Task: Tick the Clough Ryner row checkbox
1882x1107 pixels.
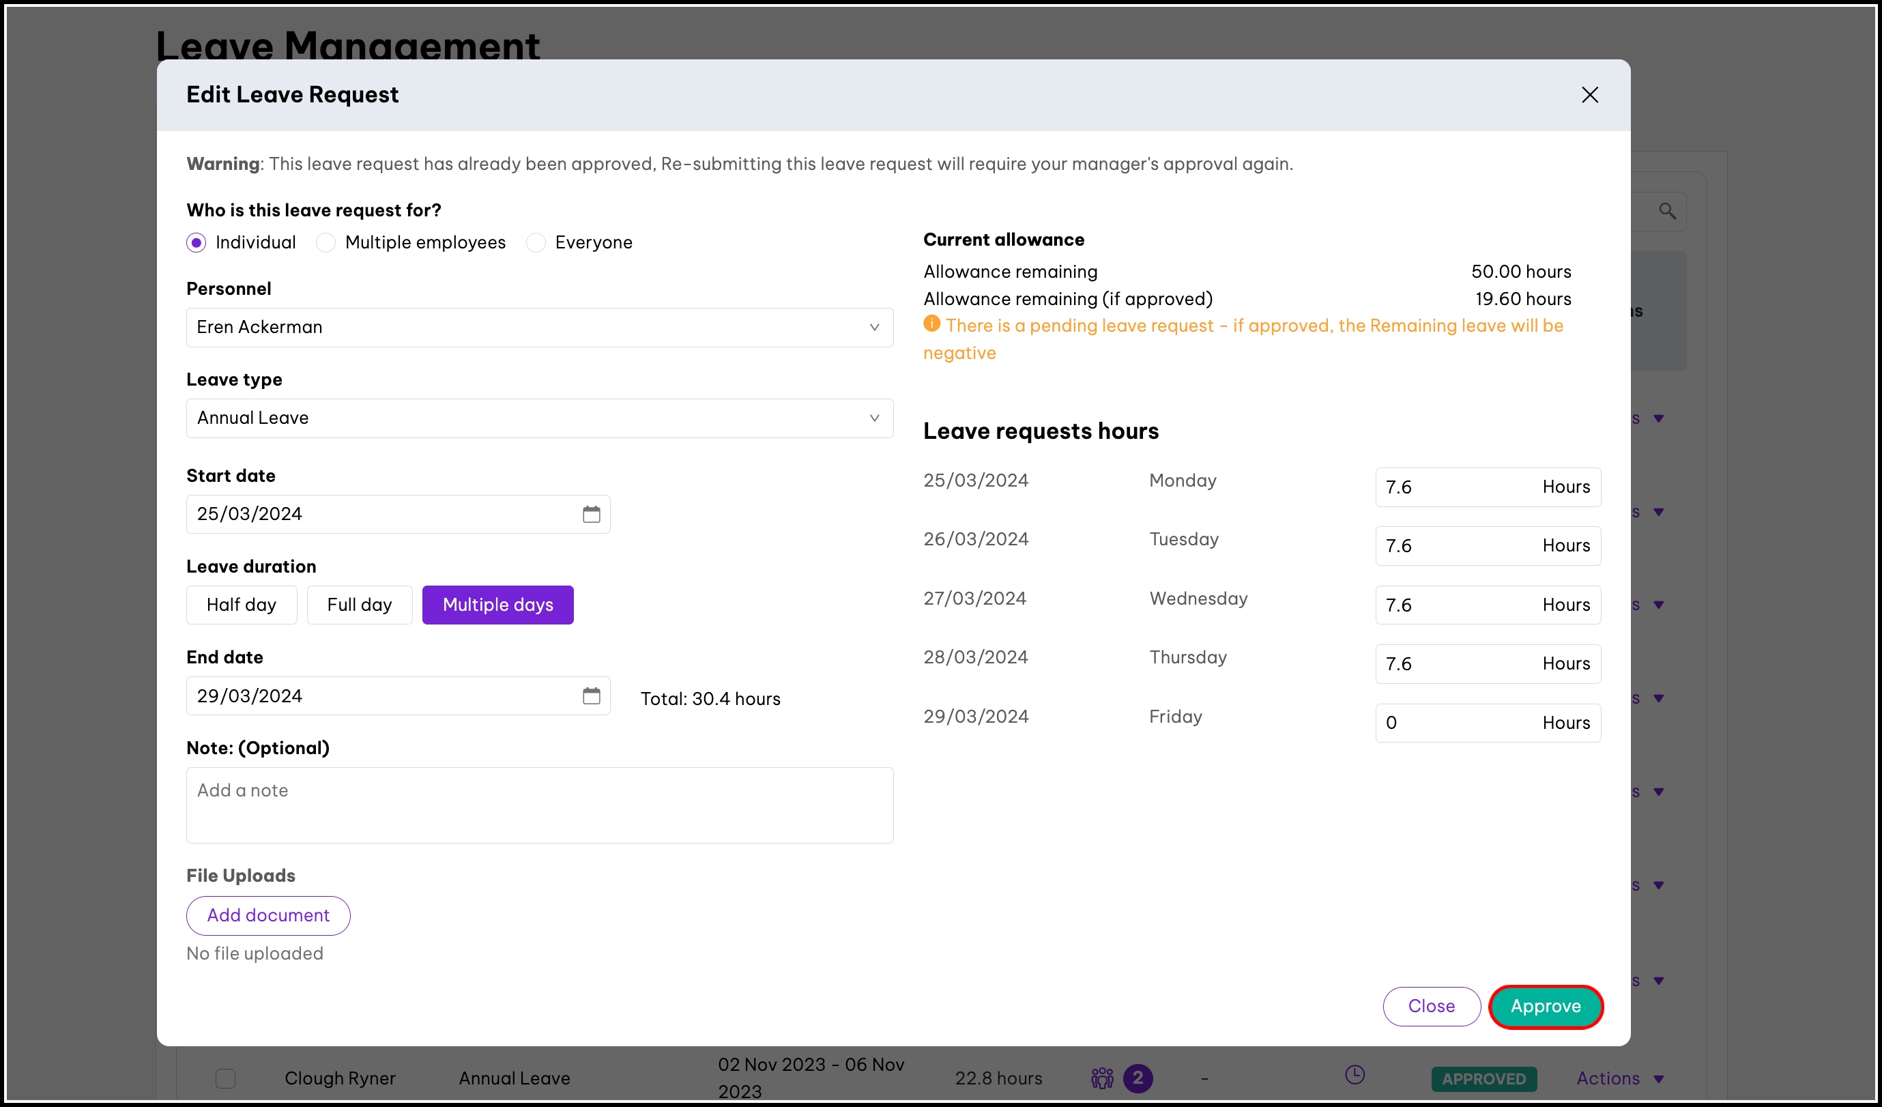Action: tap(225, 1078)
